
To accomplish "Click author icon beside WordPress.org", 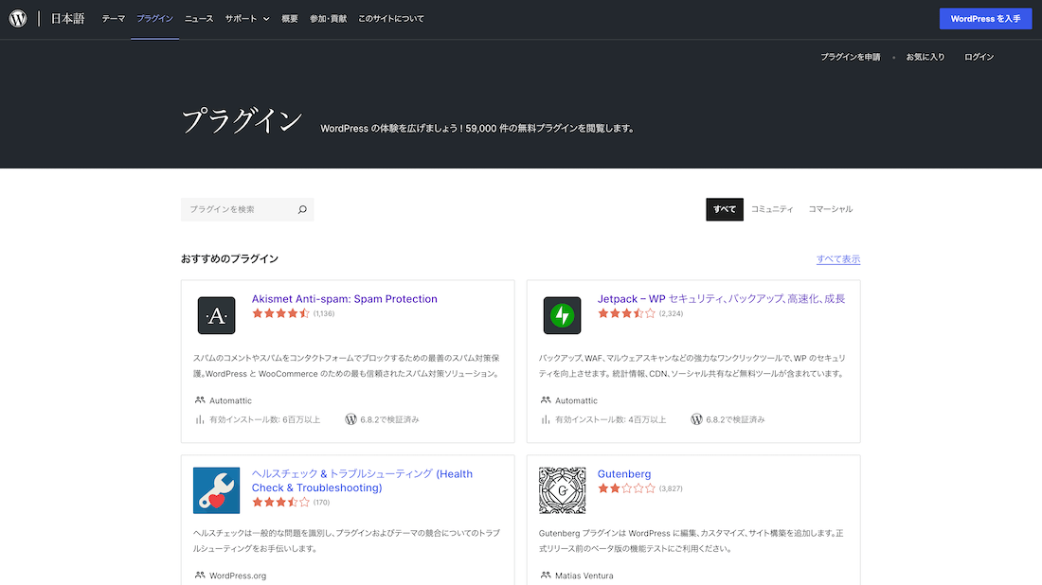I will click(199, 575).
